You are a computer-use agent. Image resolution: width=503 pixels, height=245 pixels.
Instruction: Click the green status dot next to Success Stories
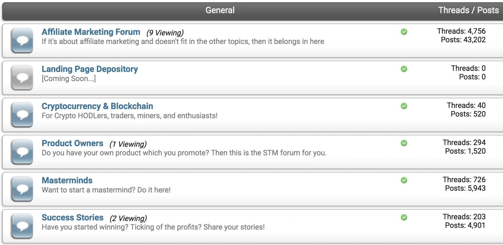point(404,217)
